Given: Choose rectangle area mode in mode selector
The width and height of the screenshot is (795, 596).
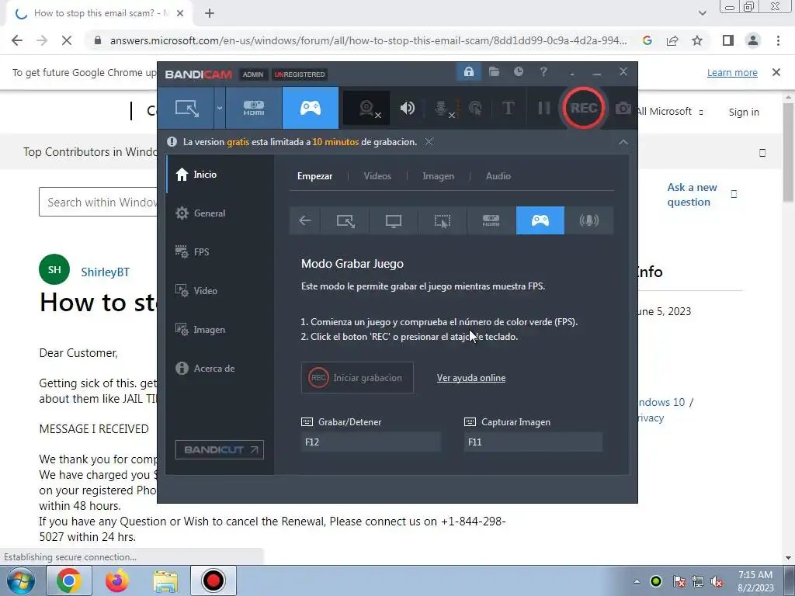Looking at the screenshot, I should [345, 220].
